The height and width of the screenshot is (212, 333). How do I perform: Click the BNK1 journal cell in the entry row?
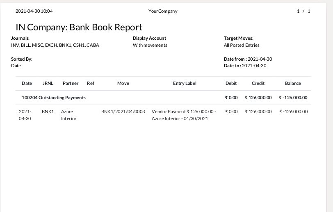[48, 112]
